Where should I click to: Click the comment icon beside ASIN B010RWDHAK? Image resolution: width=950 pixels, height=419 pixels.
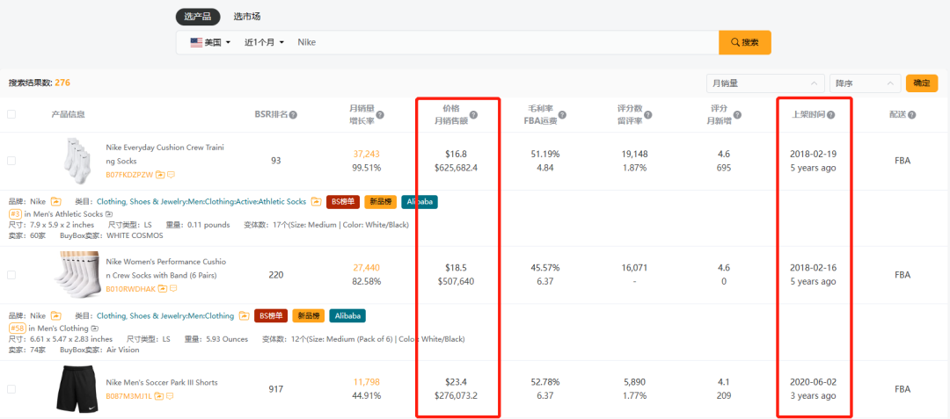[x=172, y=289]
